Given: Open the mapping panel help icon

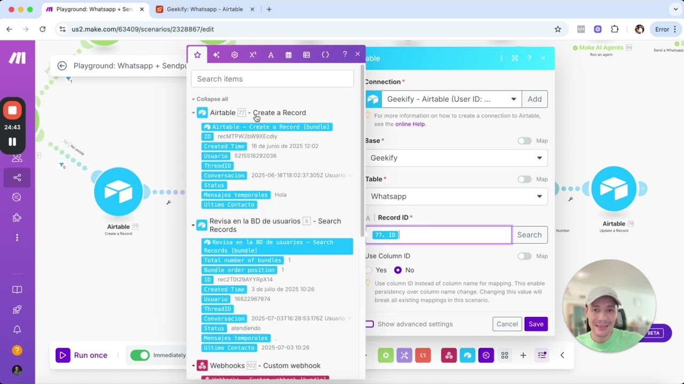Looking at the screenshot, I should coord(345,54).
